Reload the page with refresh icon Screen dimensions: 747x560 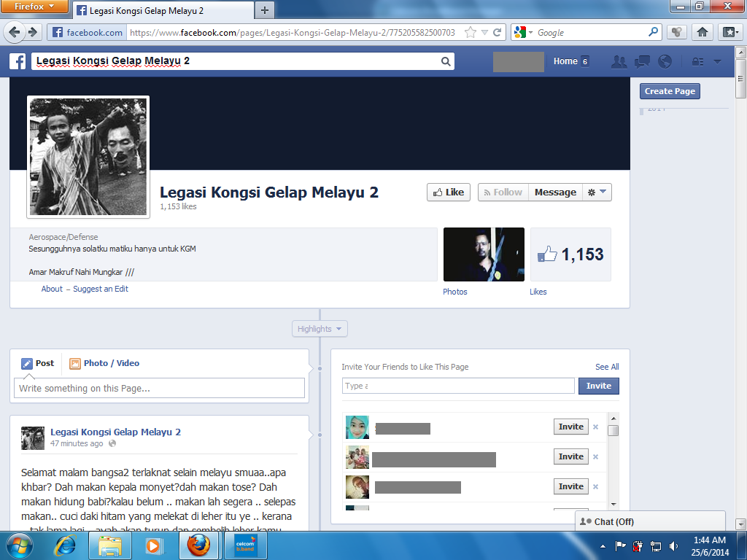(x=498, y=32)
